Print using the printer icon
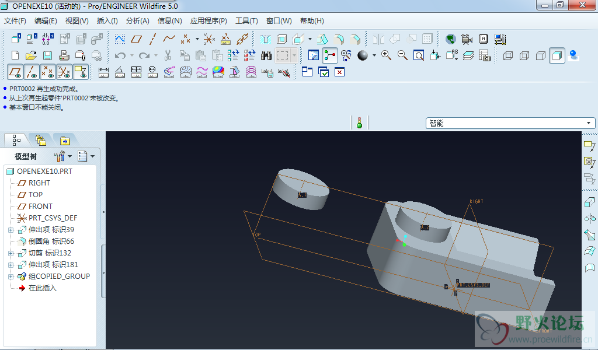The height and width of the screenshot is (350, 598). tap(64, 55)
